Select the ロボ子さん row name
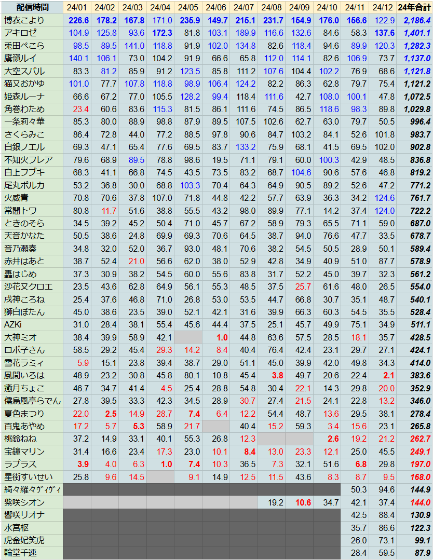The height and width of the screenshot is (560, 433). [33, 350]
